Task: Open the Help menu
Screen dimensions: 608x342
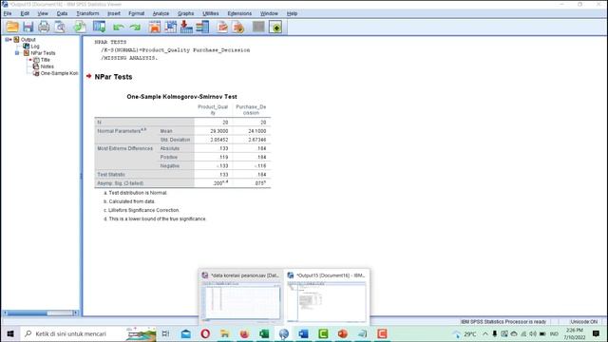Action: point(292,13)
